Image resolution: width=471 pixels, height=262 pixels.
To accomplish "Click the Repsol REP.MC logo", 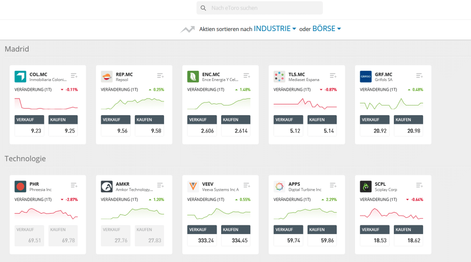I will click(x=107, y=76).
